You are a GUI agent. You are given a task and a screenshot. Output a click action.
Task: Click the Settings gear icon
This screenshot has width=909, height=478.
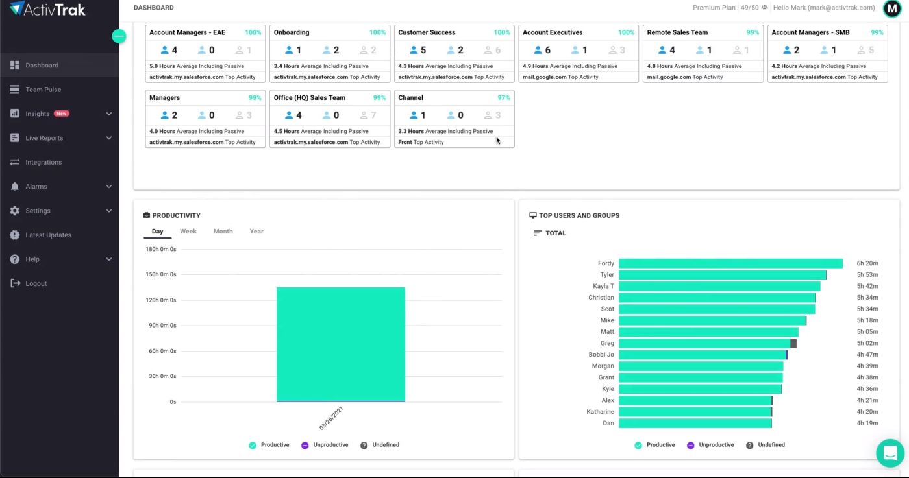click(15, 211)
